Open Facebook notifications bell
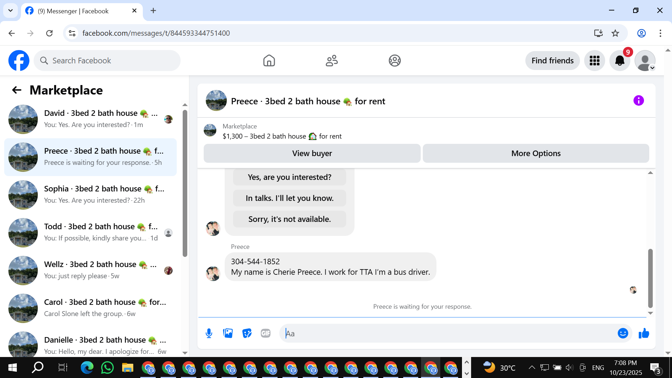Viewport: 672px width, 378px height. [619, 61]
